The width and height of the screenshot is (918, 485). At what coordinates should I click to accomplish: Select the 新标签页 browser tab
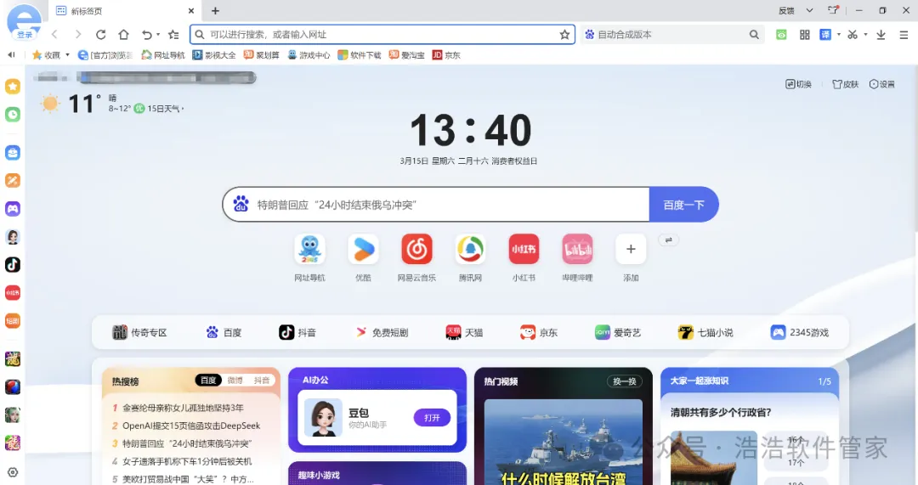126,11
